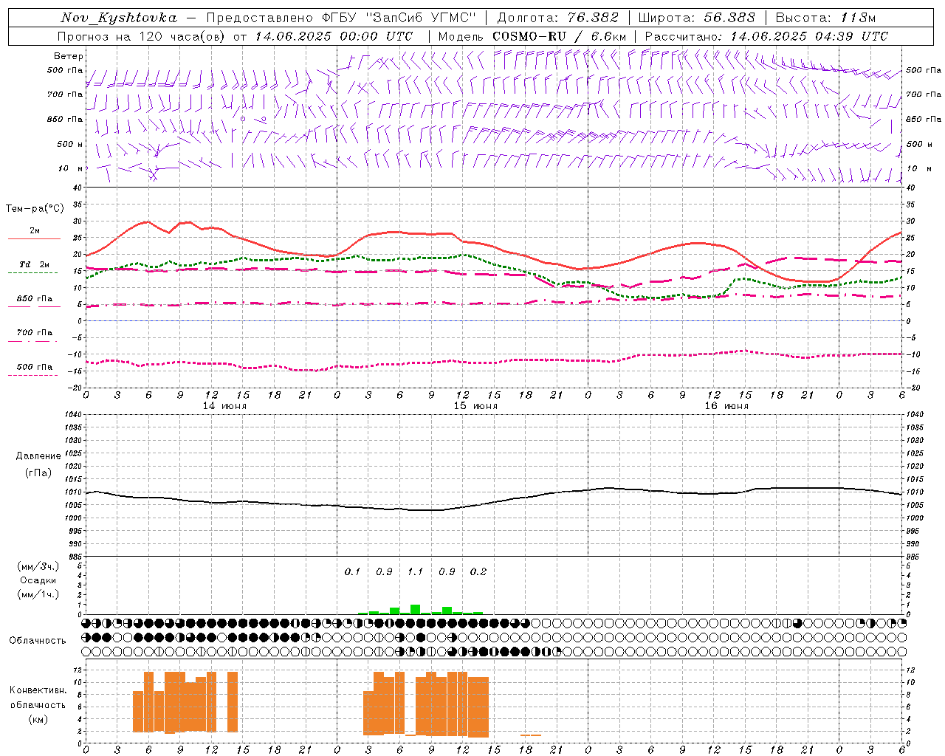Screen dimensions: 945x756
Task: Click the '500 м' wind level label on left
Action: click(70, 144)
